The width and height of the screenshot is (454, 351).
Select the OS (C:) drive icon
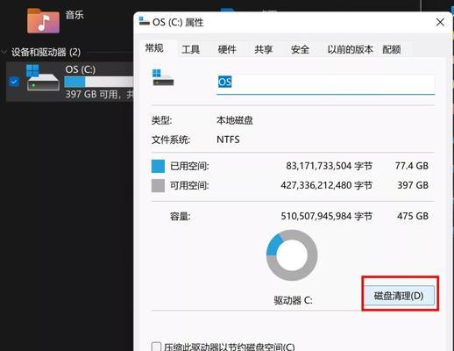point(43,78)
